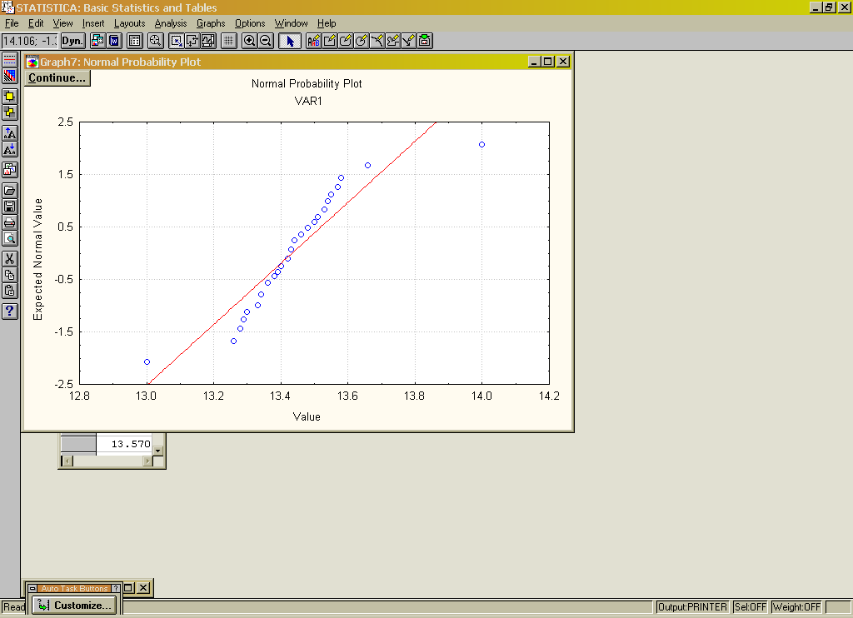Image resolution: width=853 pixels, height=618 pixels.
Task: Open the Insert menu
Action: [93, 23]
